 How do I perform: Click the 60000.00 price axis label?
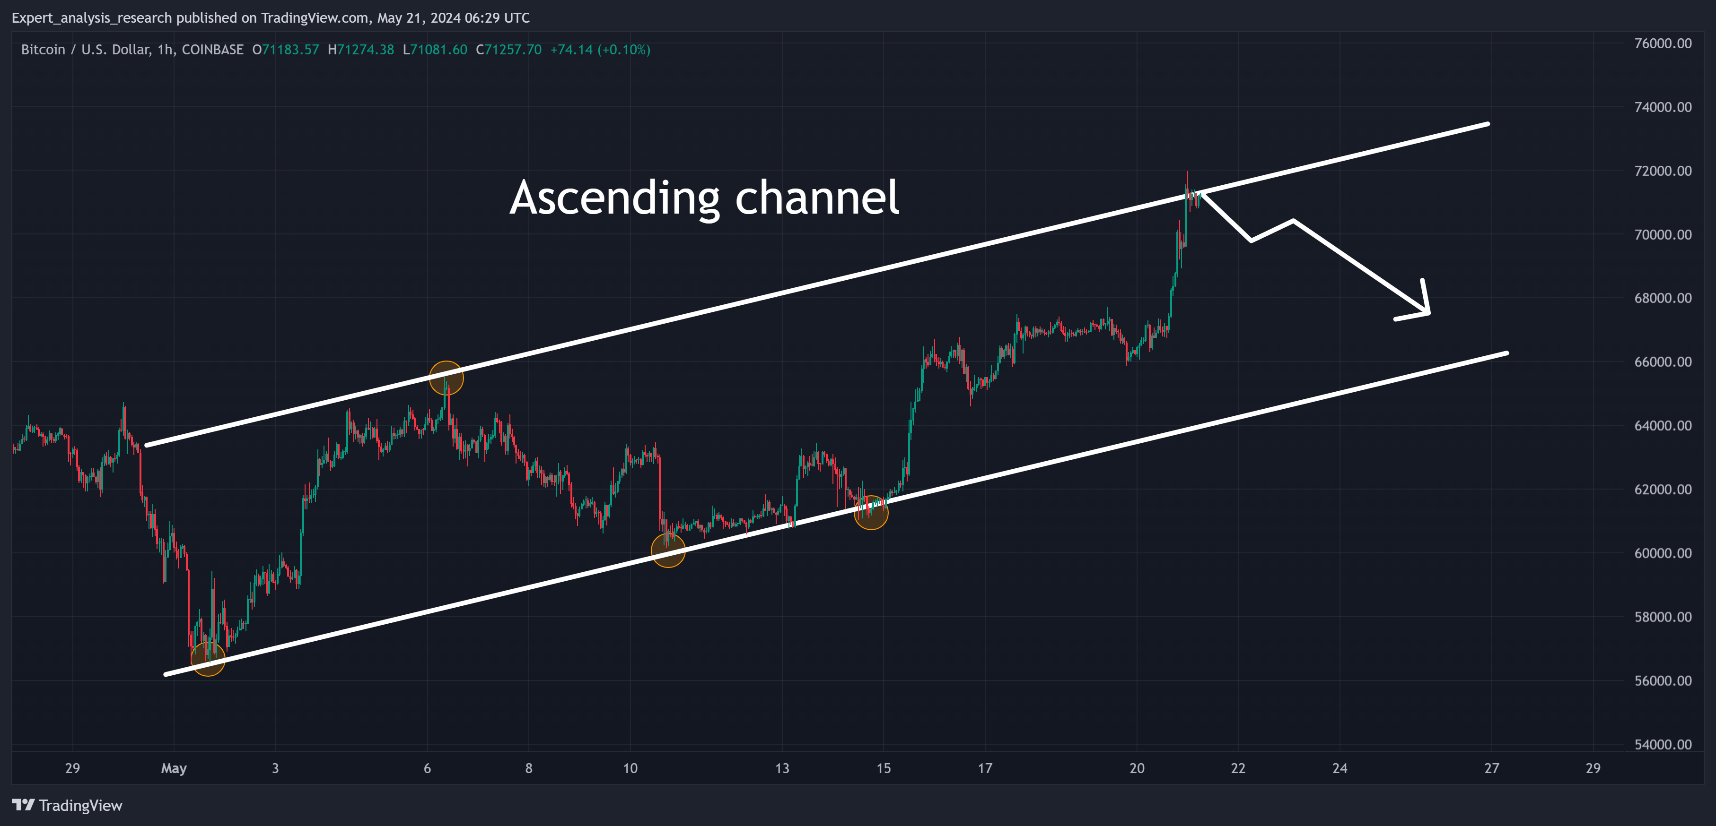point(1663,553)
